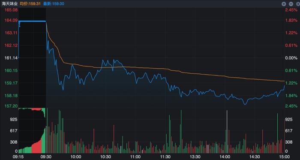Click the tall white volume bar before 14:00
300x160 pixels.
[227, 132]
